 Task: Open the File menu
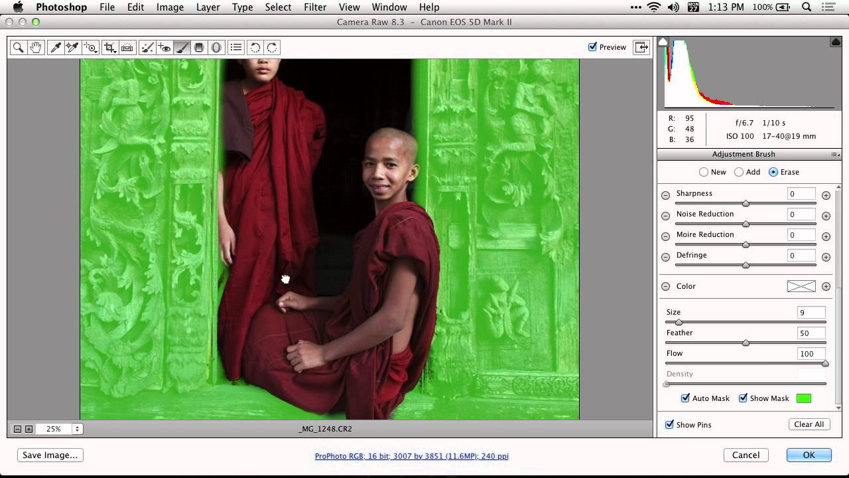tap(107, 7)
